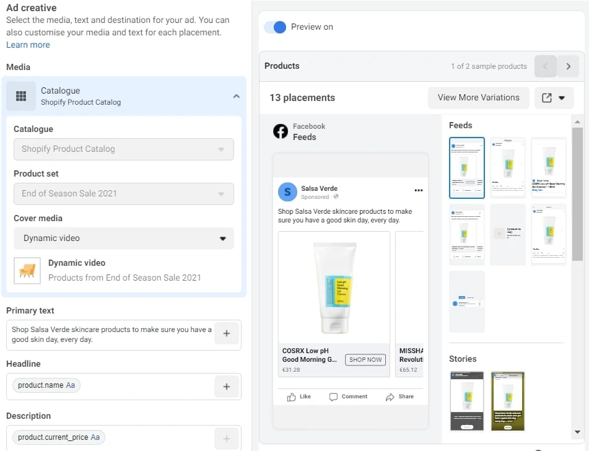This screenshot has width=589, height=451.
Task: Select the product.name headline tag
Action: [x=46, y=385]
